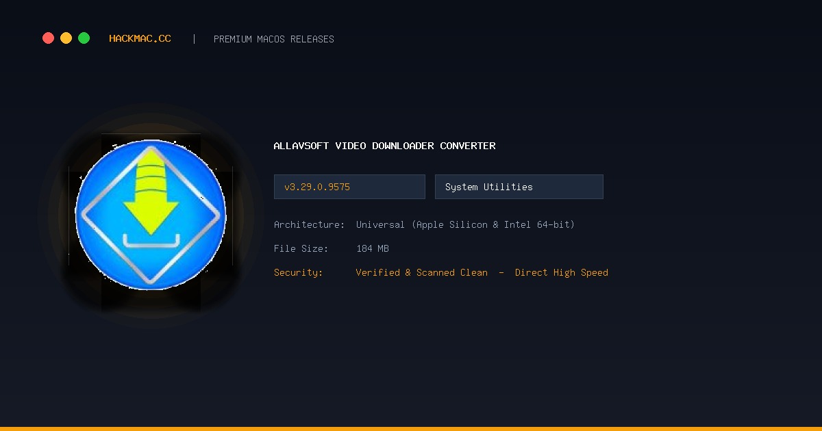822x431 pixels.
Task: Select the 184 MB value
Action: [373, 248]
